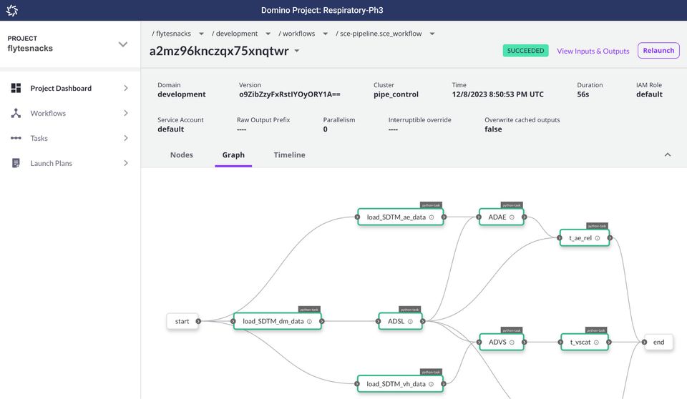Image resolution: width=687 pixels, height=399 pixels.
Task: Collapse the execution details panel
Action: (667, 154)
